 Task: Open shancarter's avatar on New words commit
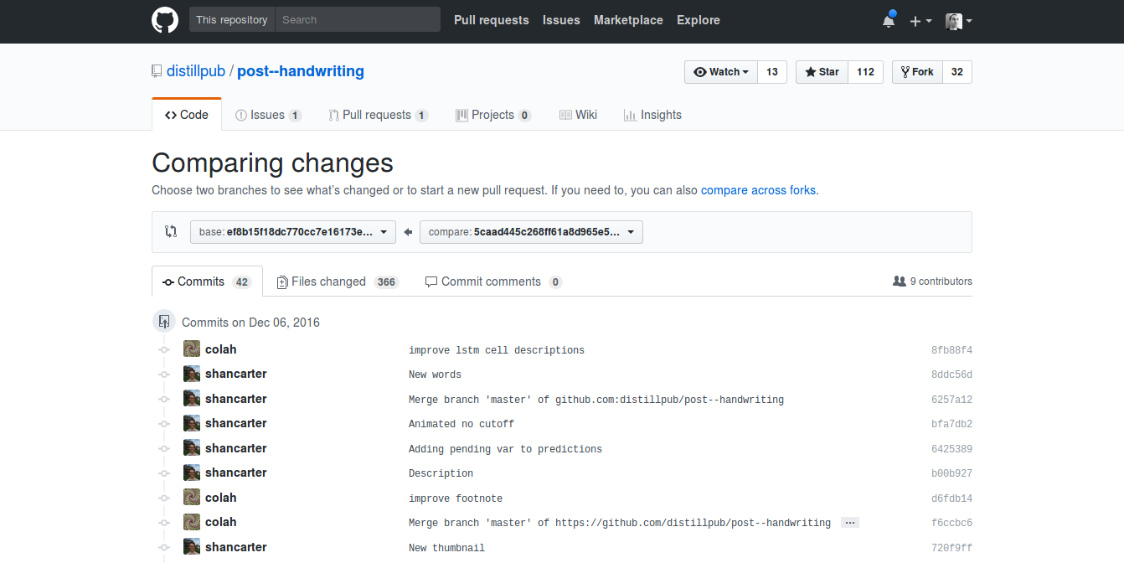pyautogui.click(x=192, y=374)
